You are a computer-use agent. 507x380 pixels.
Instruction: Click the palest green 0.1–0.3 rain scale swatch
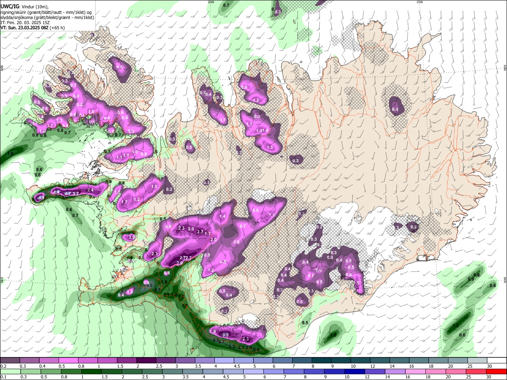coord(10,371)
